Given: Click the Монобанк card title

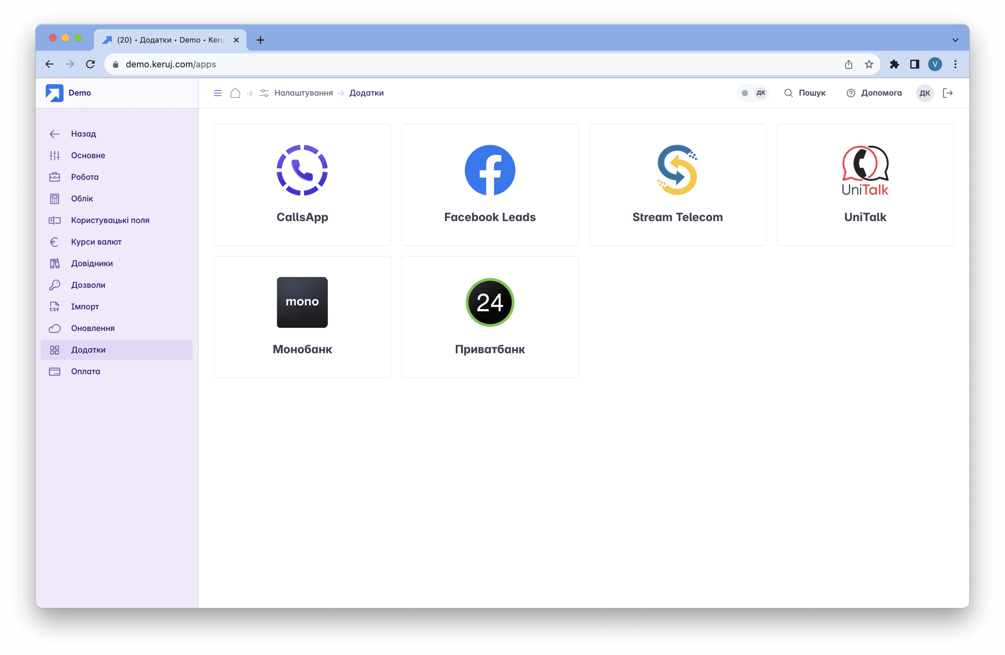Looking at the screenshot, I should [x=302, y=349].
